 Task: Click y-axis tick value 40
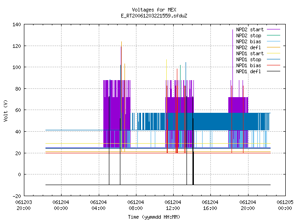click(x=18, y=132)
